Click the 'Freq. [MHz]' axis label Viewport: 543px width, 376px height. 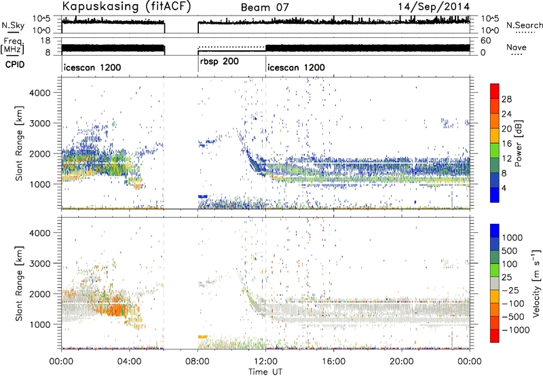click(x=12, y=45)
